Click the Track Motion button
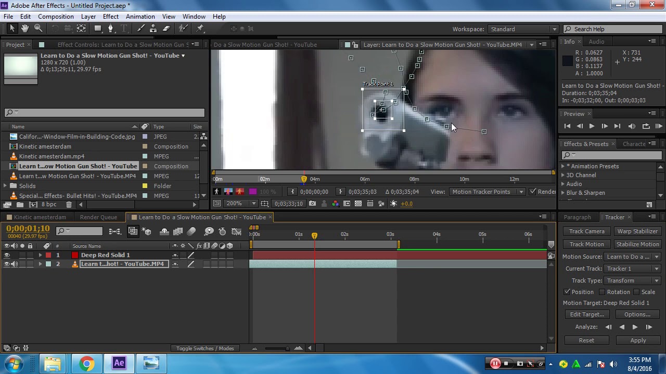The height and width of the screenshot is (374, 666). tap(586, 244)
